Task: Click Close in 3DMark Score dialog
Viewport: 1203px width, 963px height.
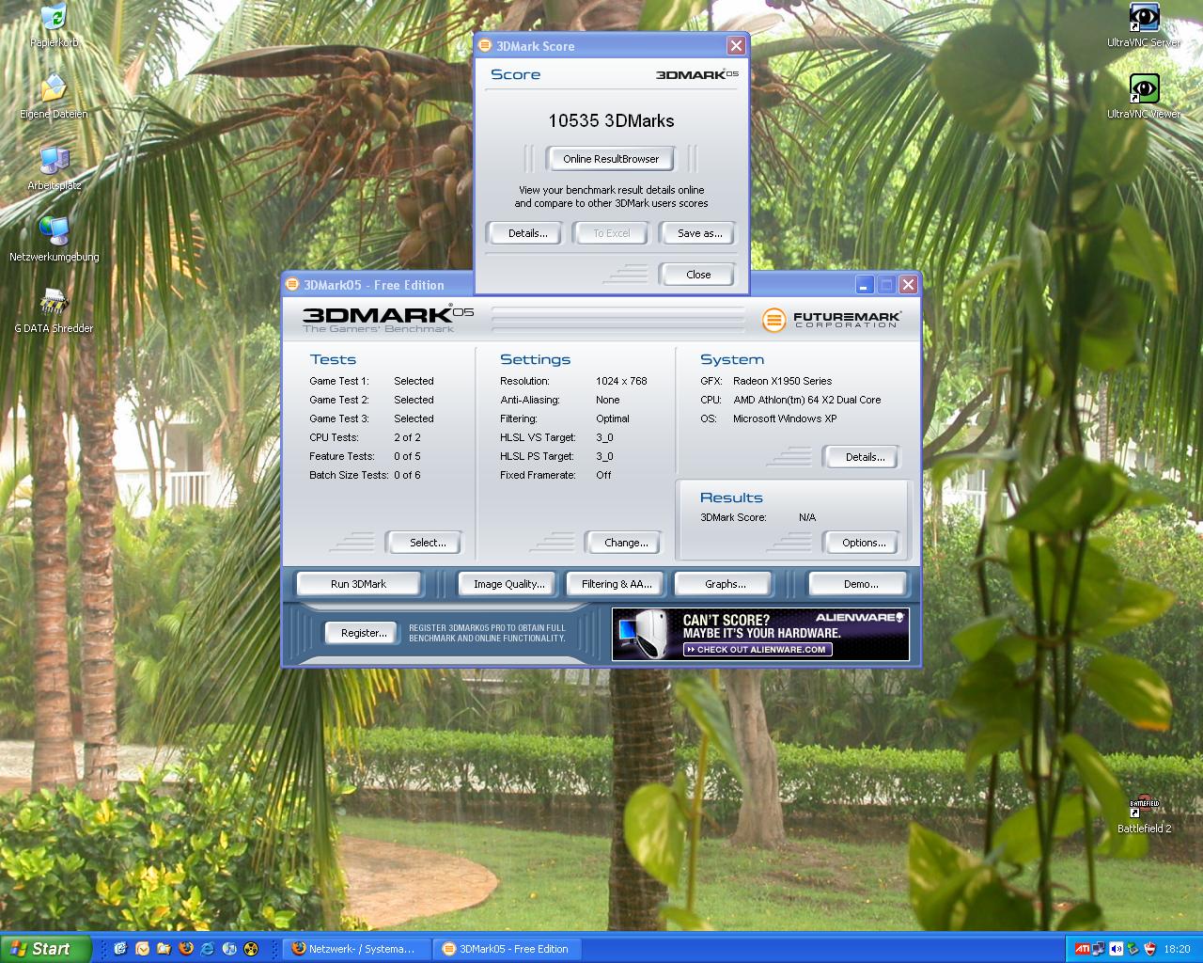Action: (x=698, y=275)
